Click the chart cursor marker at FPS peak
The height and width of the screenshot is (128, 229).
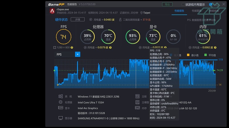click(x=136, y=60)
